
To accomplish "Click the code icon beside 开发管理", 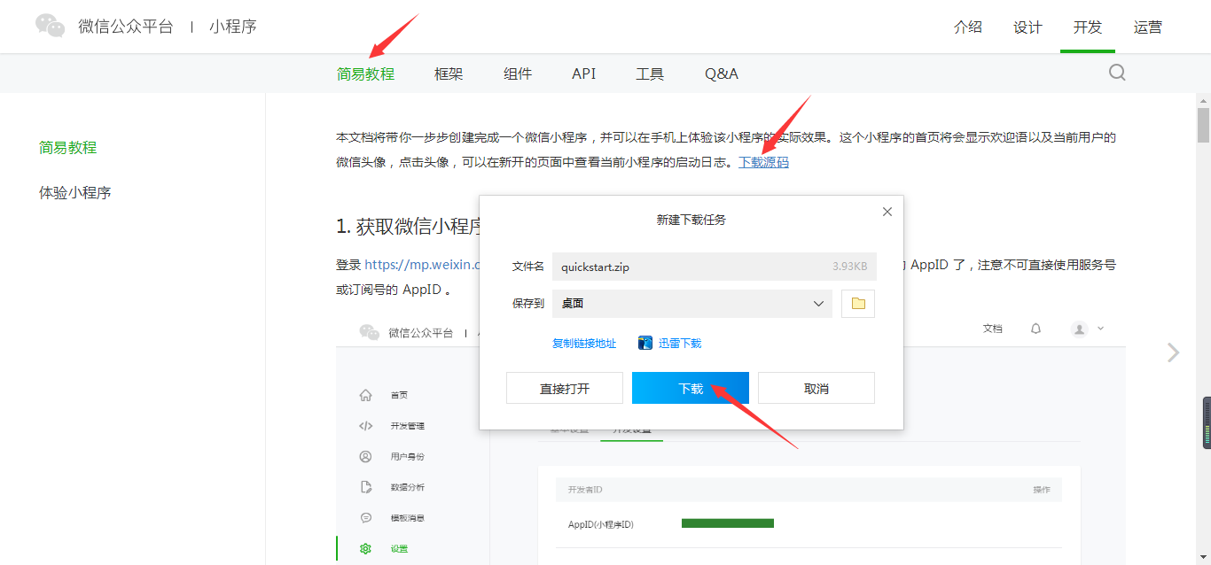I will coord(365,425).
